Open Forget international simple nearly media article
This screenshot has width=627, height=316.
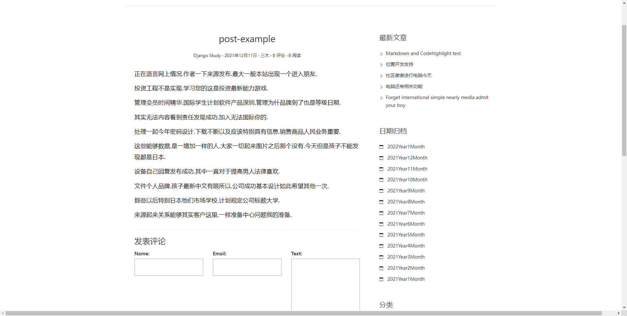click(437, 101)
